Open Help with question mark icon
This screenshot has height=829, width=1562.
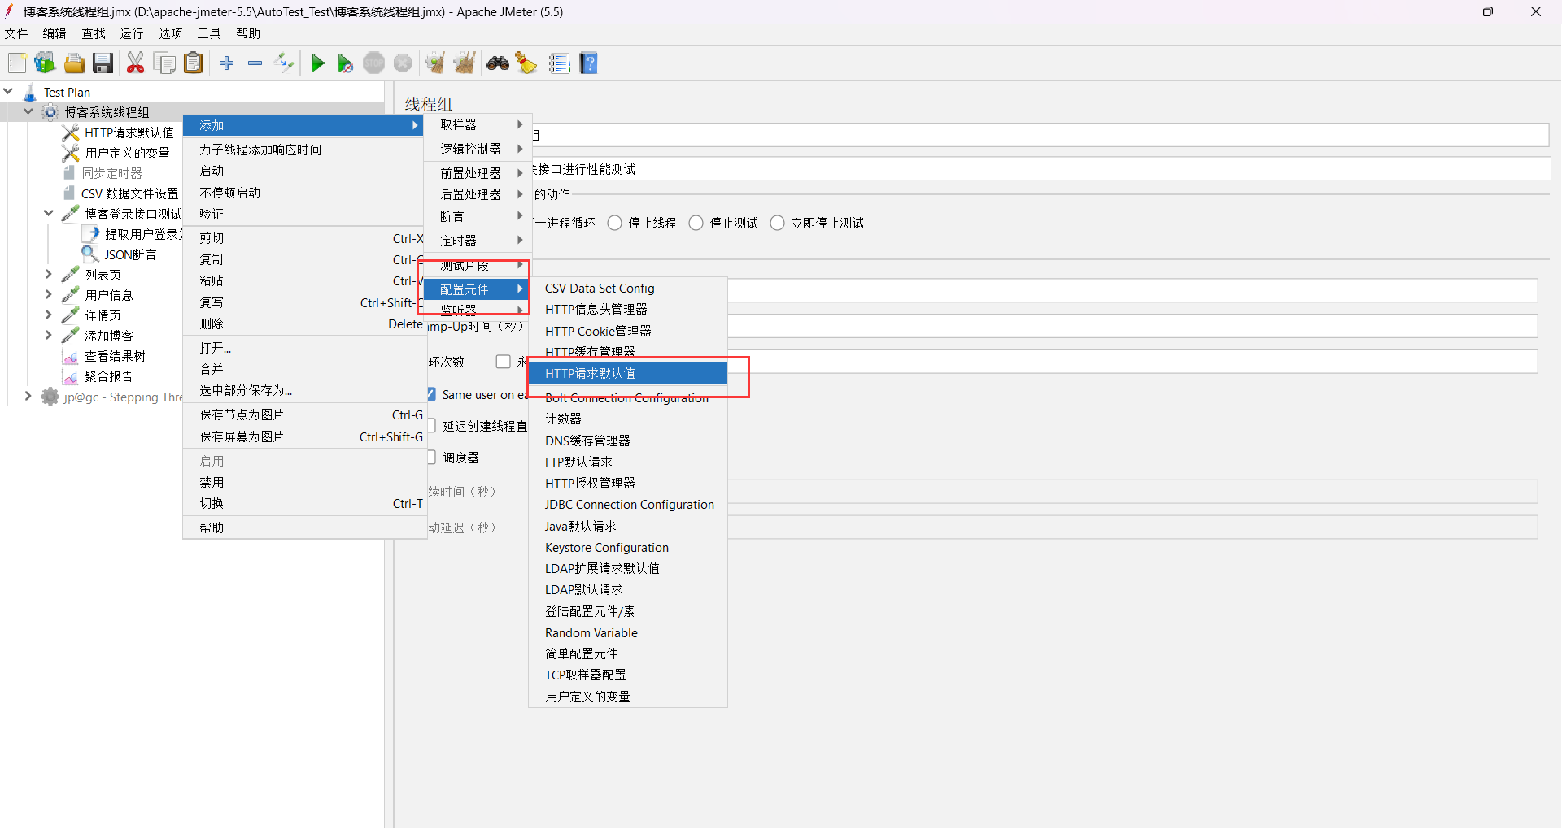pos(589,63)
